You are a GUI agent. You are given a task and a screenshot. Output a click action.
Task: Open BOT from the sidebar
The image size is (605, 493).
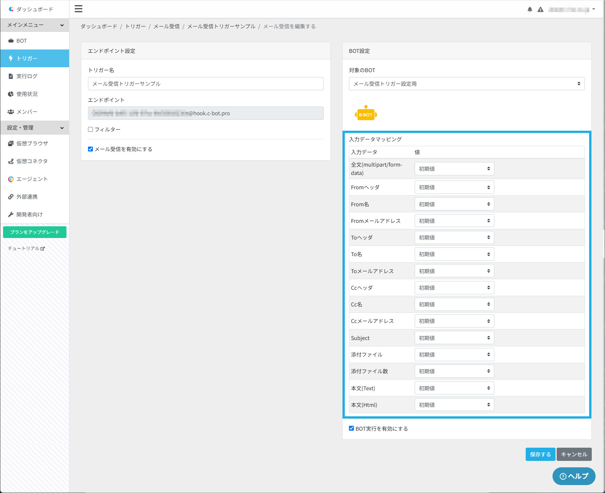[x=35, y=41]
